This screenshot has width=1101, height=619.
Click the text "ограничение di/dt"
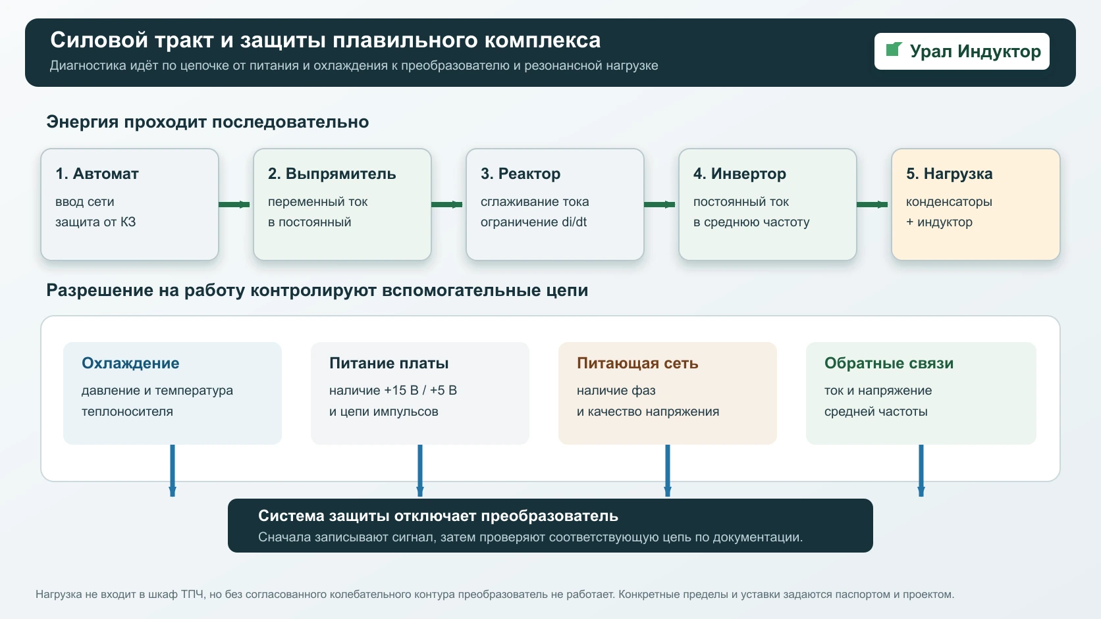point(534,222)
